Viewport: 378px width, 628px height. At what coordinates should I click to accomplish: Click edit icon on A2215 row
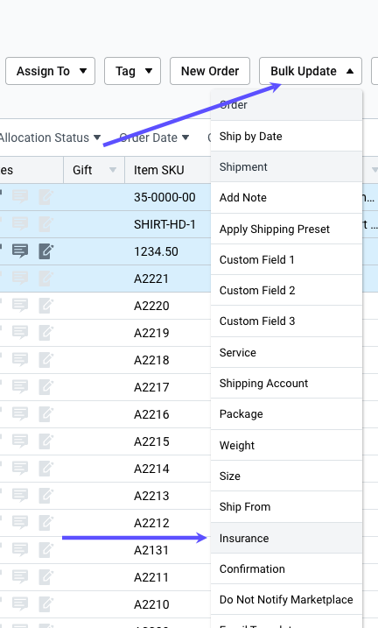[46, 441]
